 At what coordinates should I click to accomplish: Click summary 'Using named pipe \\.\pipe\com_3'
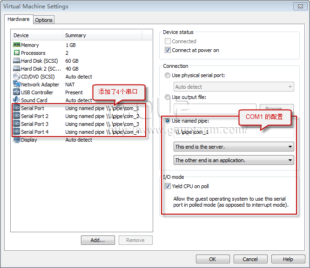[102, 124]
